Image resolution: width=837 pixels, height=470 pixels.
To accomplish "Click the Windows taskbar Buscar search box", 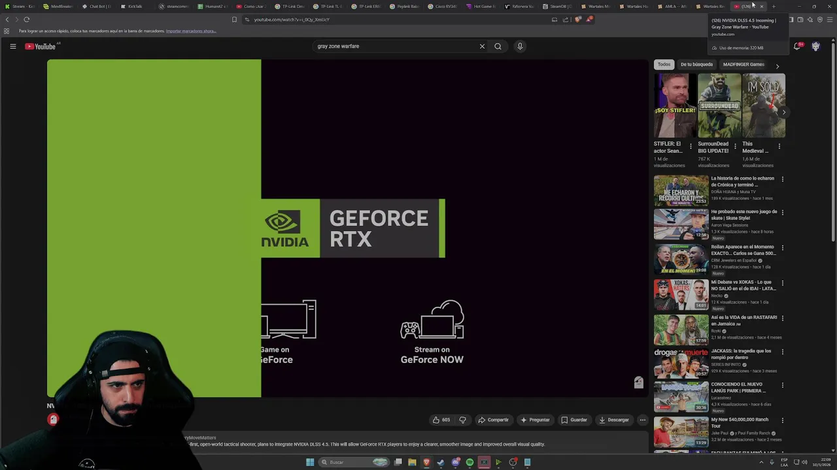I will pos(353,462).
